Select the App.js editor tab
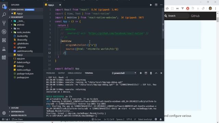 (53, 5)
